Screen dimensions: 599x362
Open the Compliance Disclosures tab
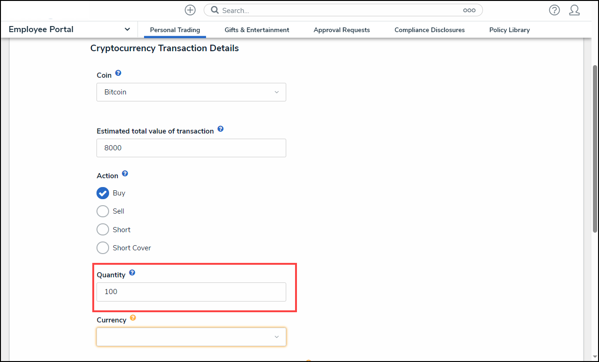pyautogui.click(x=429, y=30)
